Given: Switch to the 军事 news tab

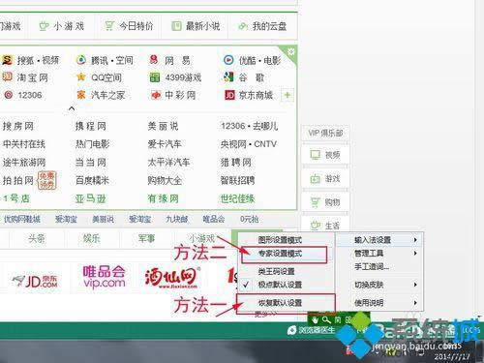Looking at the screenshot, I should [146, 238].
